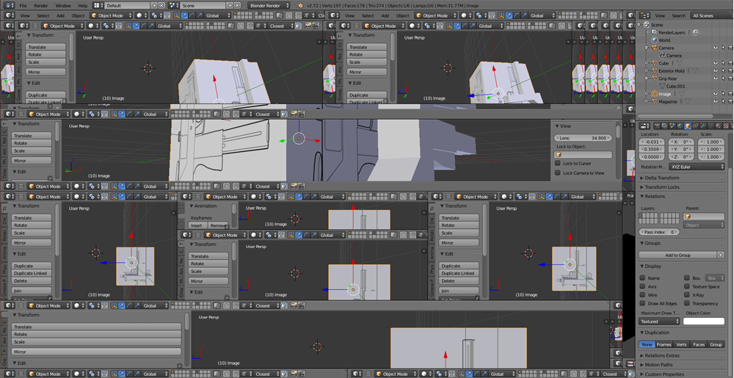734x378 pixels.
Task: Open the XYZ Euler rotation mode dropdown
Action: point(696,167)
